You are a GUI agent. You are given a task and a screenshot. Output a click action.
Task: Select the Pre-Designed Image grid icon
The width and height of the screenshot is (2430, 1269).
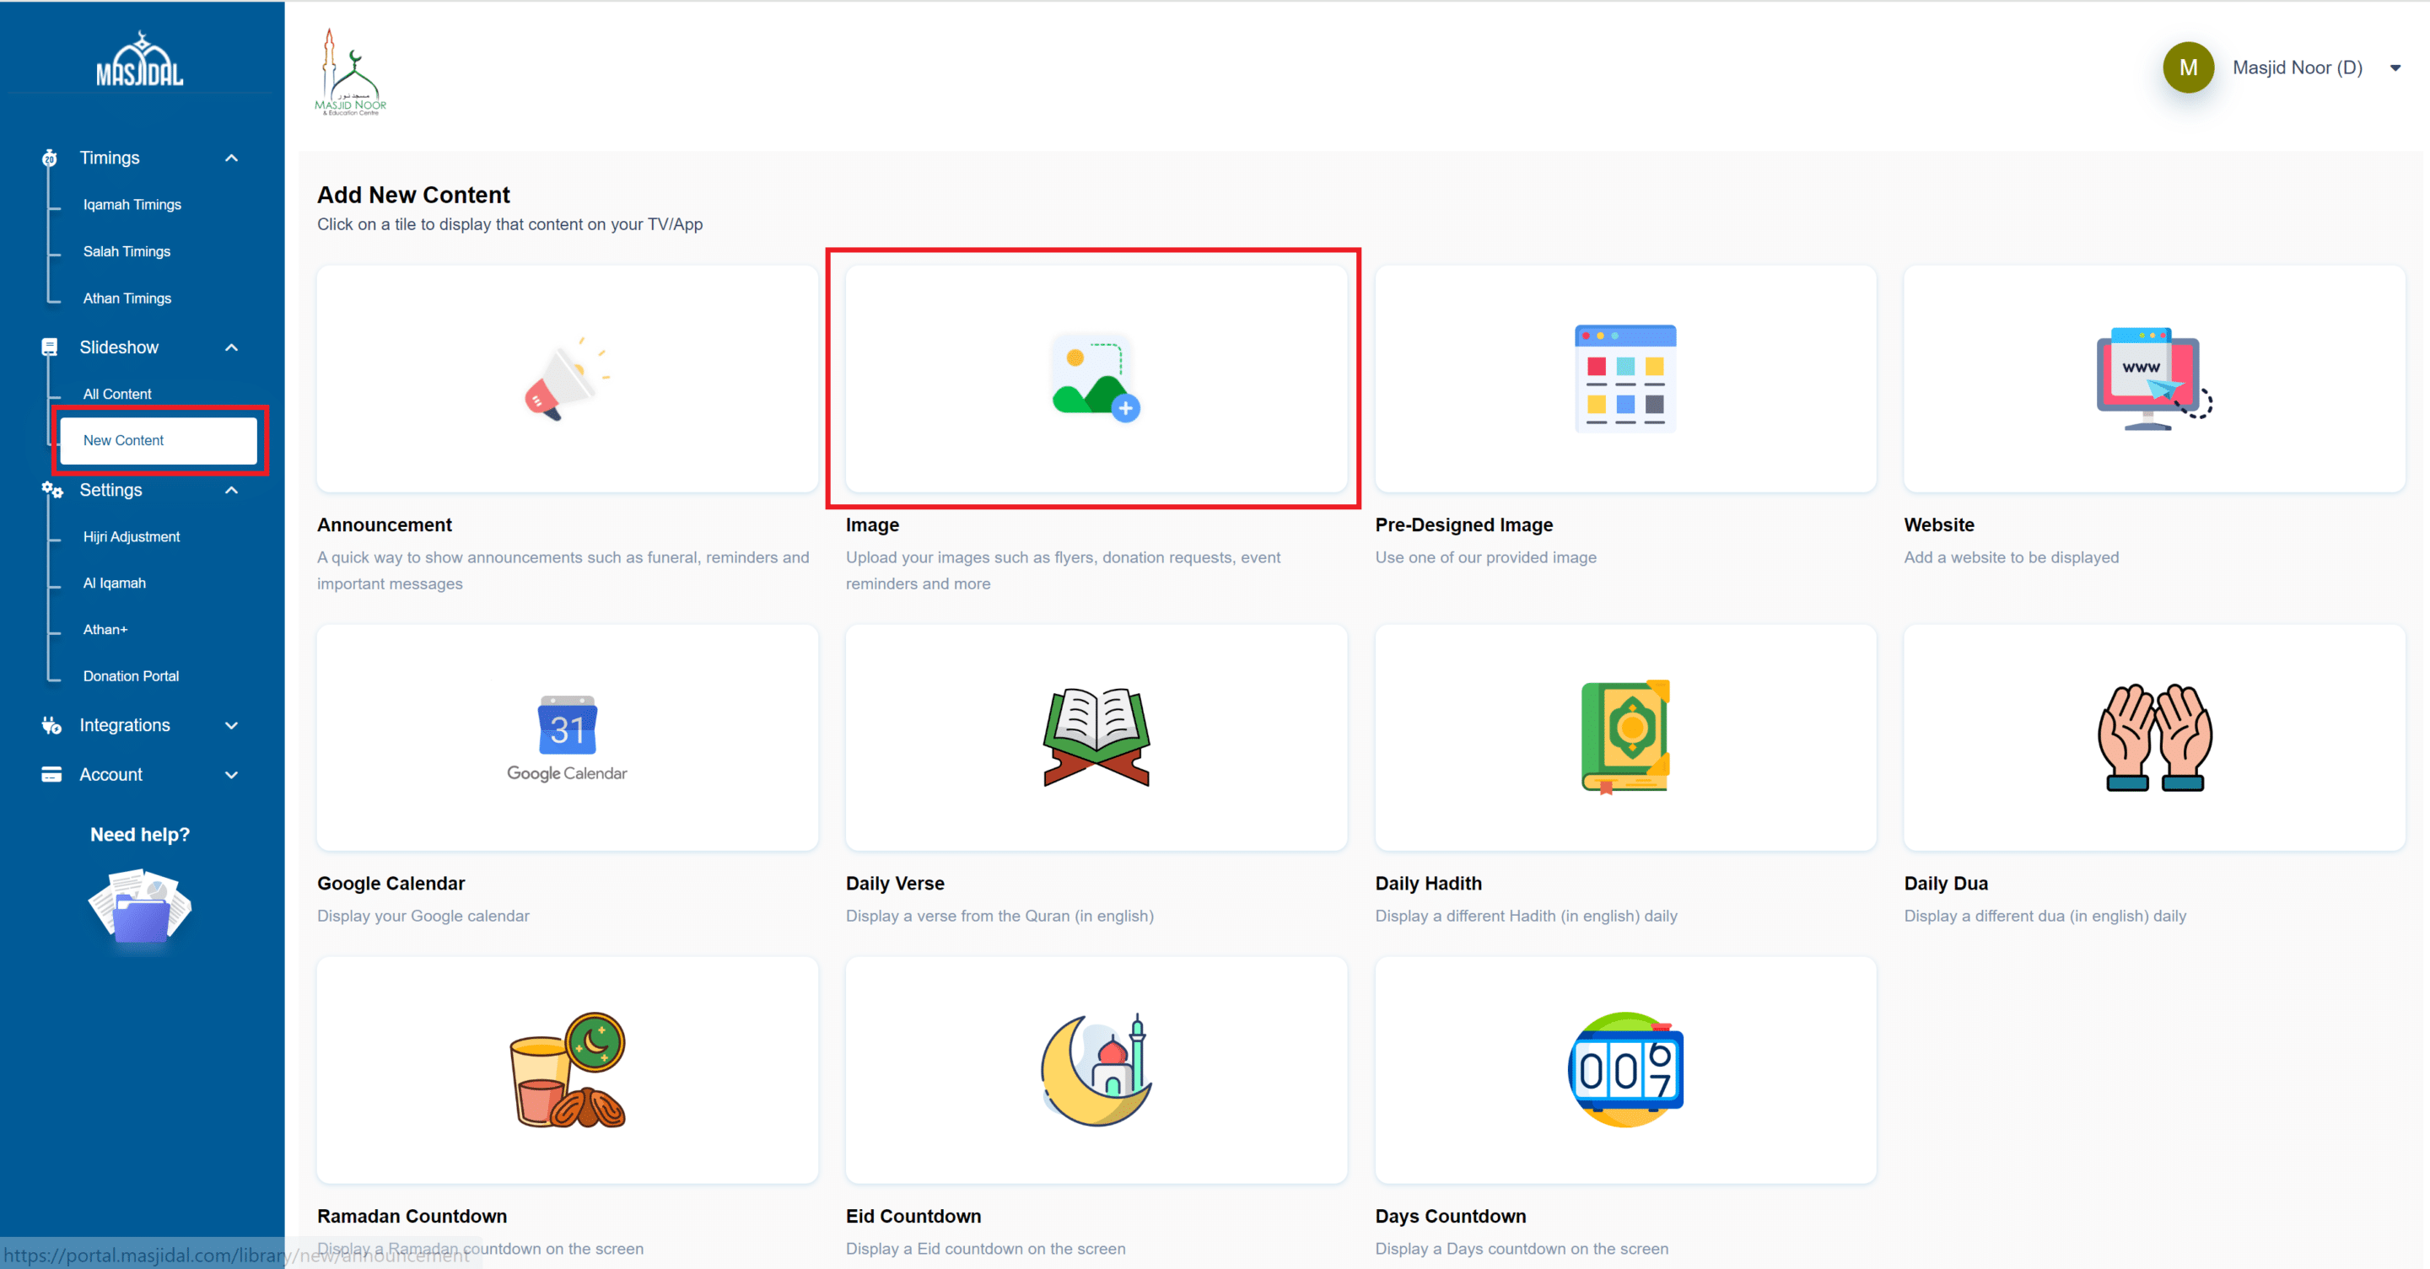[x=1624, y=379]
